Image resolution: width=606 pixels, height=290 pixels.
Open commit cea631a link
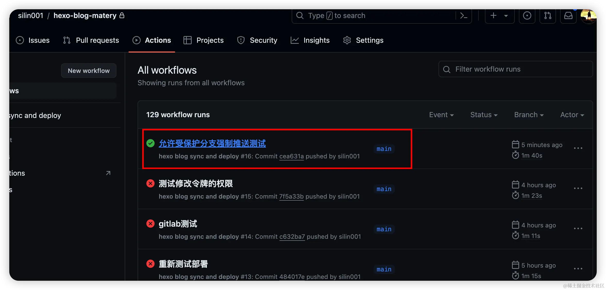click(291, 156)
